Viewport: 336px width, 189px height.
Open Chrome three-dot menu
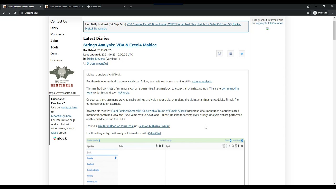pyautogui.click(x=332, y=13)
